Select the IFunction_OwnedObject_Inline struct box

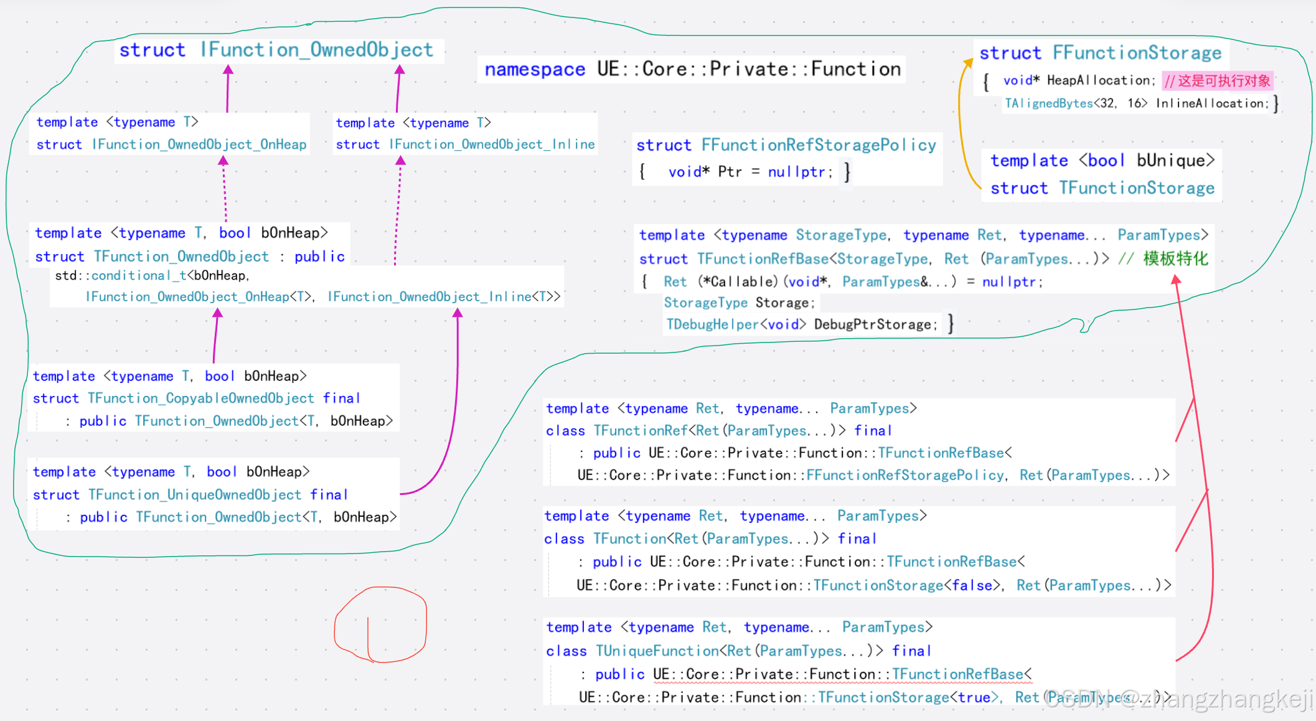[x=464, y=144]
